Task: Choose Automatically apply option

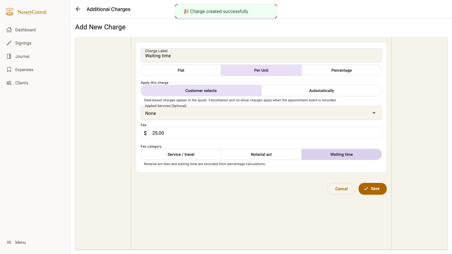Action: (321, 91)
